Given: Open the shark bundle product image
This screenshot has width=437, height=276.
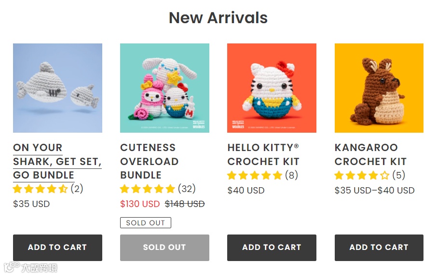Looking at the screenshot, I should click(x=57, y=88).
